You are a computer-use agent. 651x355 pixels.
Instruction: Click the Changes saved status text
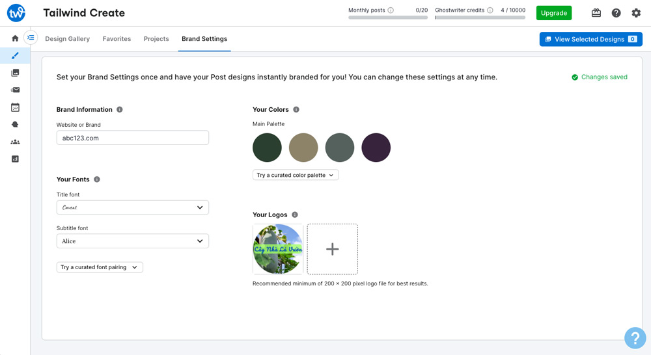[604, 77]
